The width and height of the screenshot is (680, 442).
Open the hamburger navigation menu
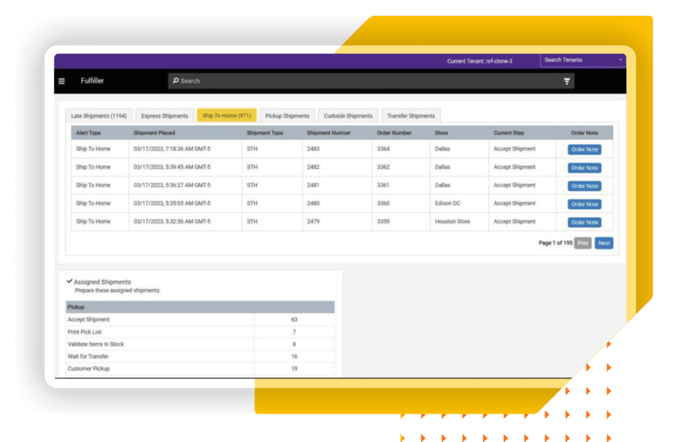pos(62,81)
